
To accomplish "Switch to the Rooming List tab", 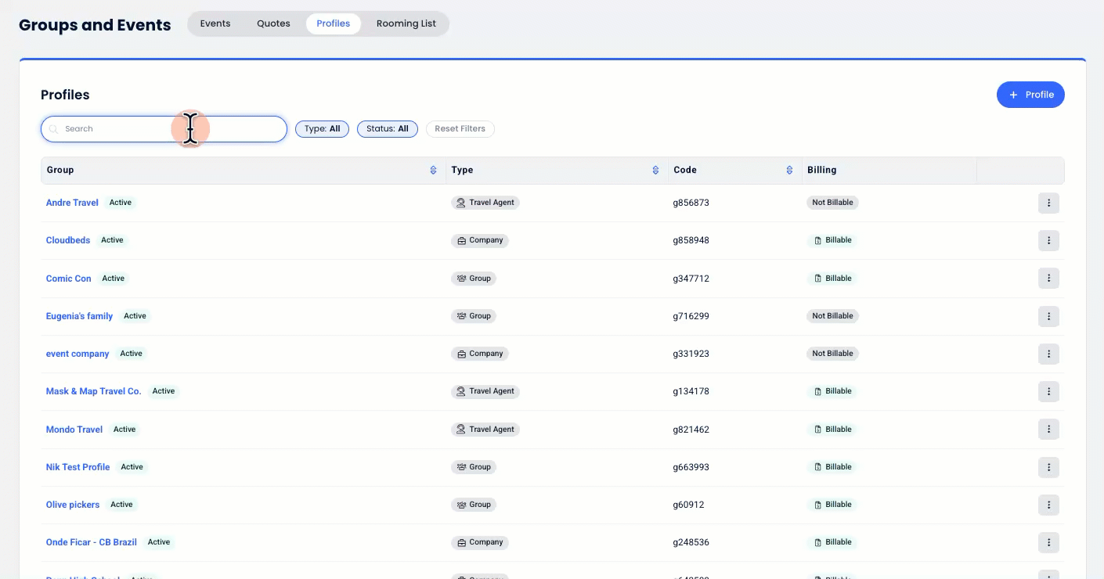I will [x=406, y=23].
